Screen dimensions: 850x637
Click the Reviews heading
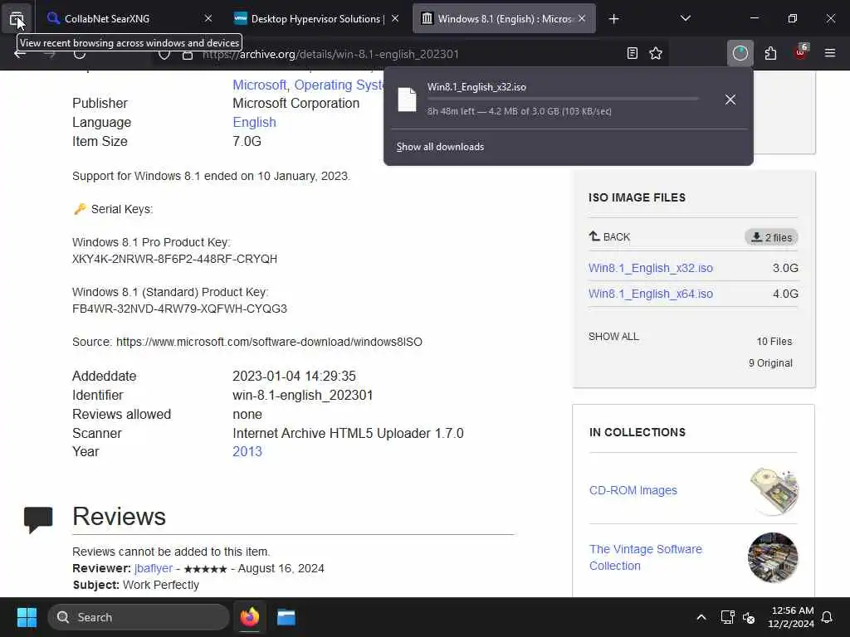click(x=120, y=516)
